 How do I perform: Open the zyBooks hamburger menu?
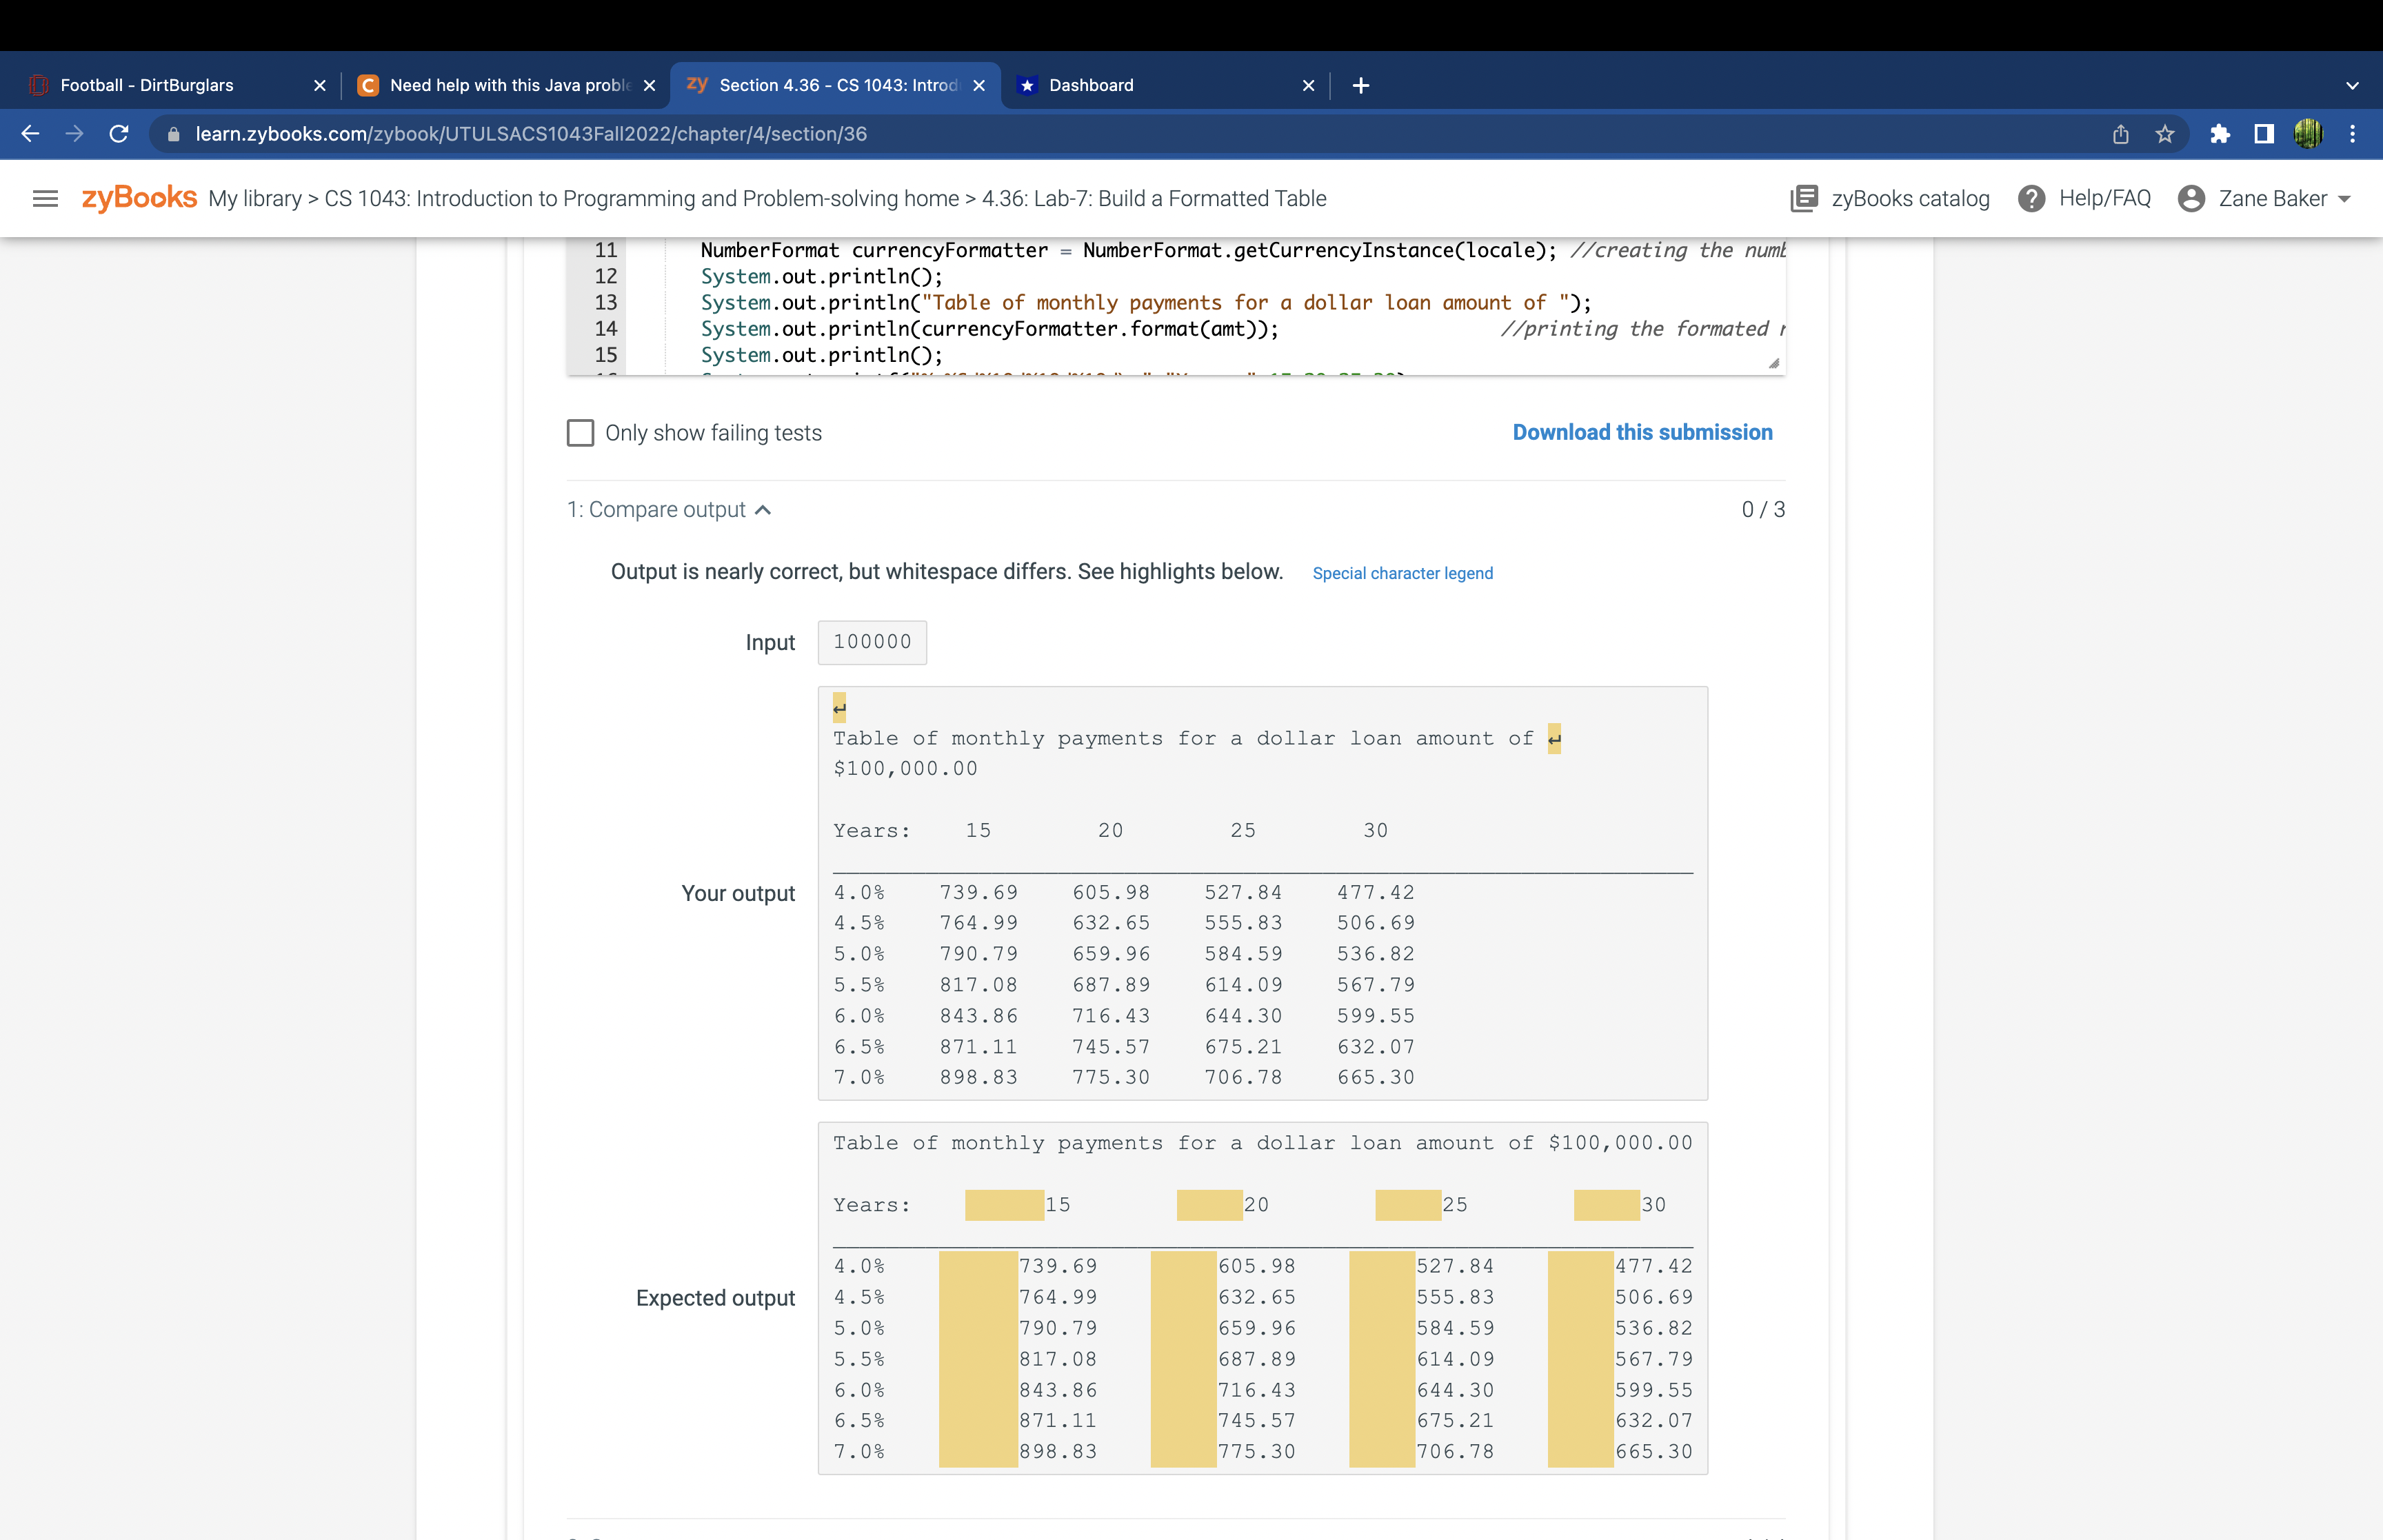click(45, 198)
